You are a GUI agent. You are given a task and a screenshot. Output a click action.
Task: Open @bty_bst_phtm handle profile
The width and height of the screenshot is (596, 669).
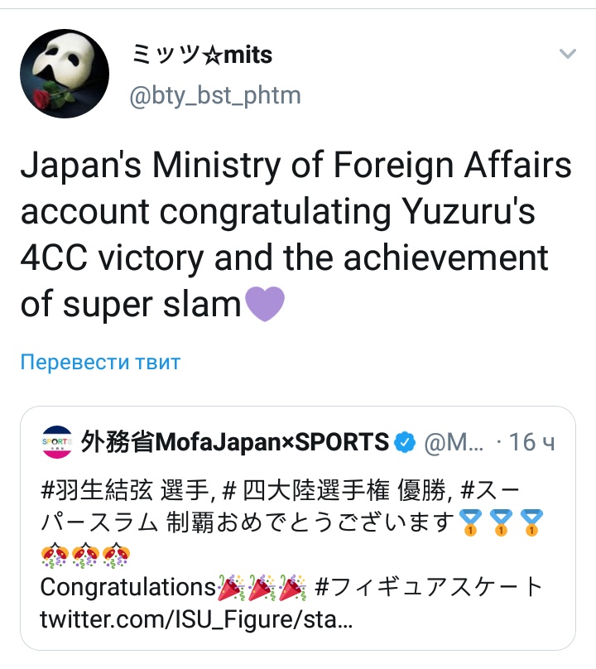tap(215, 95)
